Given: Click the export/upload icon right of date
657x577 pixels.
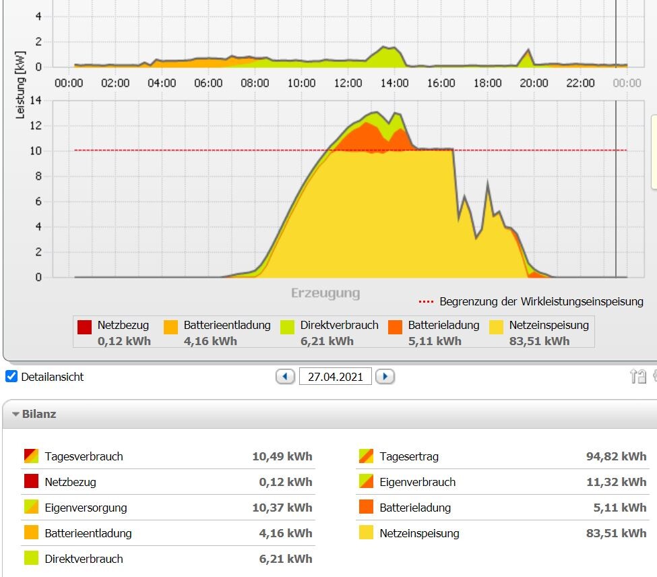Looking at the screenshot, I should pyautogui.click(x=637, y=377).
